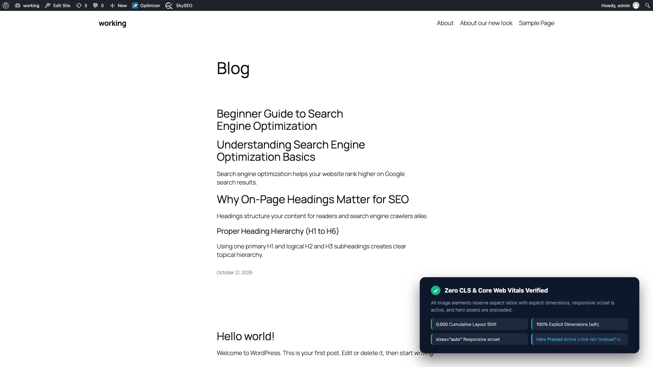653x367 pixels.
Task: Click Zero CLS & Core Web Vitals Verified title
Action: coord(496,291)
